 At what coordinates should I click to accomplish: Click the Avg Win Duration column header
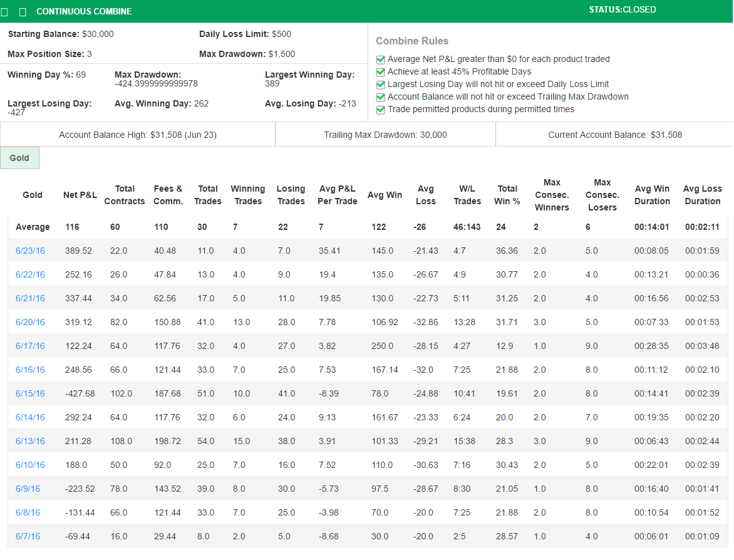pos(652,195)
